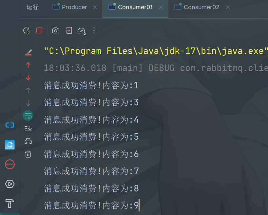Rerun the Consumer01 program

tap(27, 31)
